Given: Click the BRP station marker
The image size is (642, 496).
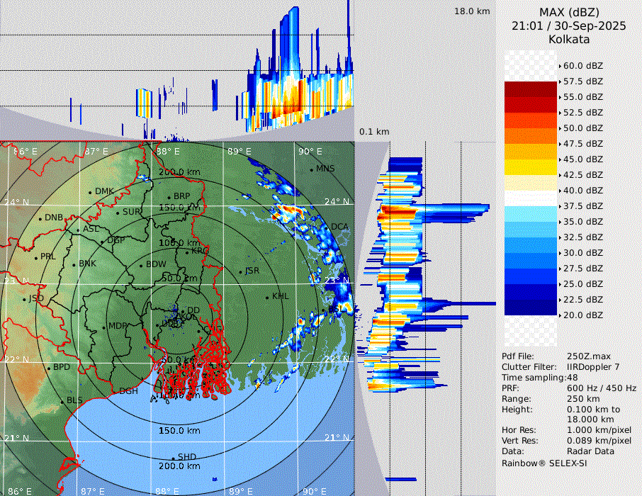Looking at the screenshot, I should (x=169, y=197).
